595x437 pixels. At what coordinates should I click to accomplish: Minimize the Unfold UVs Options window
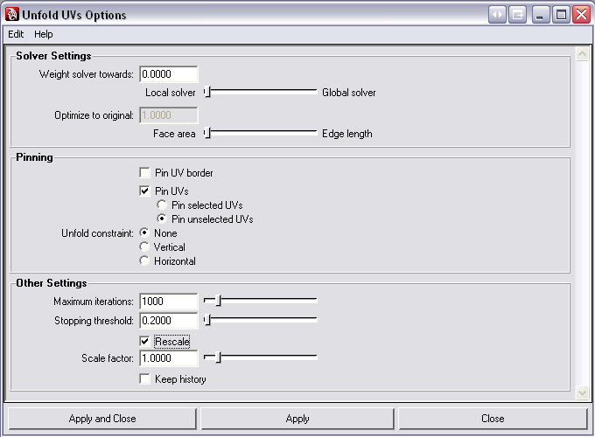coord(542,14)
